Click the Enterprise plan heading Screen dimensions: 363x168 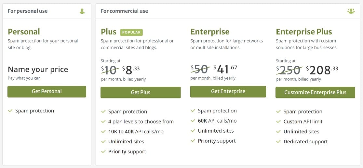tap(210, 32)
